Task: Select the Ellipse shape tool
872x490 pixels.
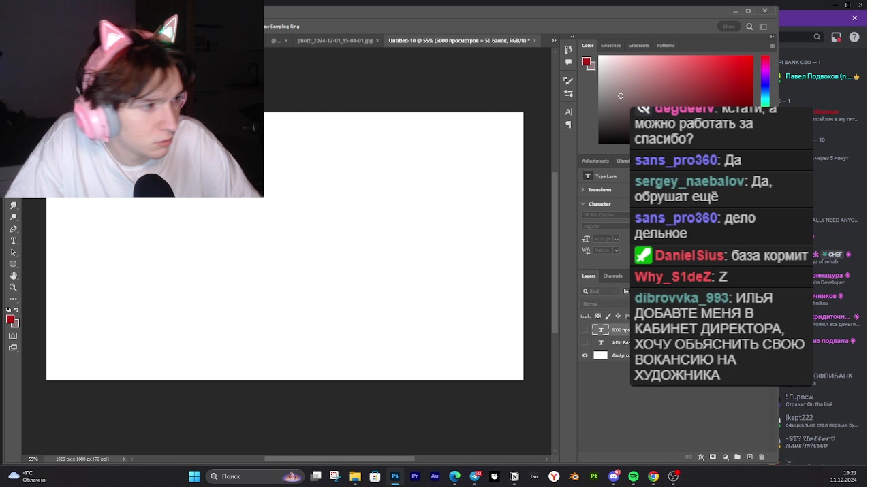Action: click(x=13, y=264)
